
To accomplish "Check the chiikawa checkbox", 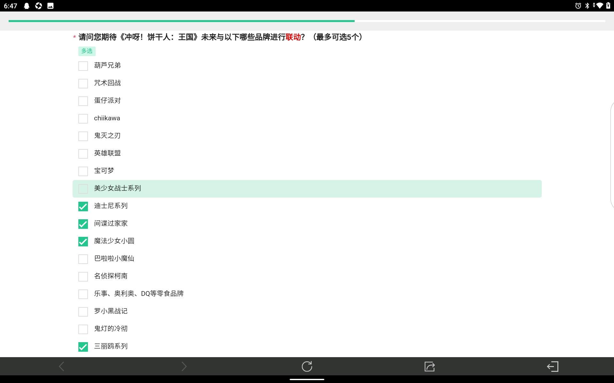I will point(83,119).
